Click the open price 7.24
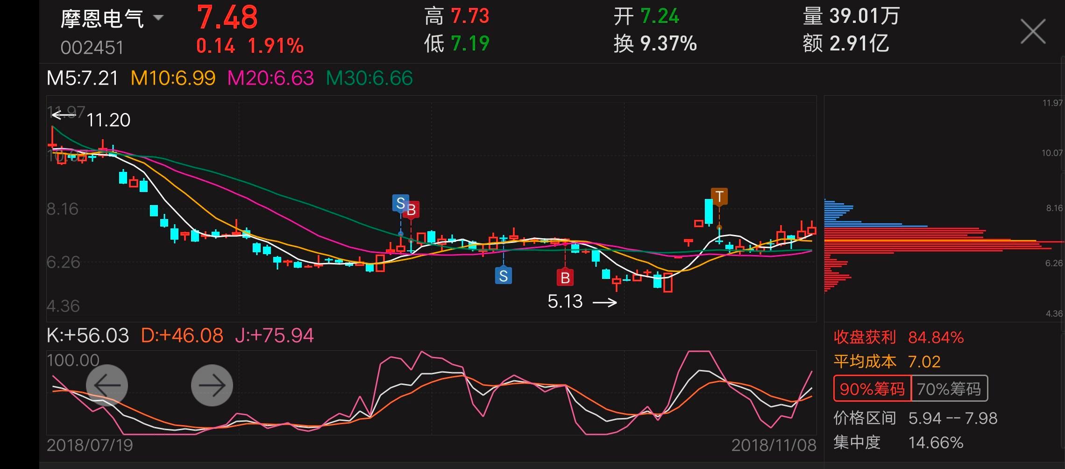This screenshot has width=1065, height=469. tap(660, 16)
